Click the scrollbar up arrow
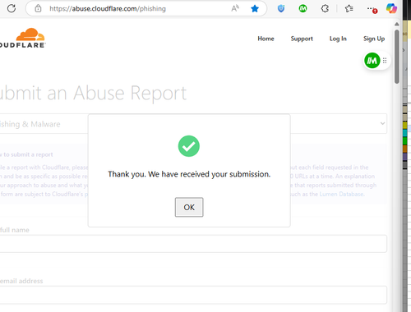Viewport: 411px width, 312px height. tap(396, 24)
